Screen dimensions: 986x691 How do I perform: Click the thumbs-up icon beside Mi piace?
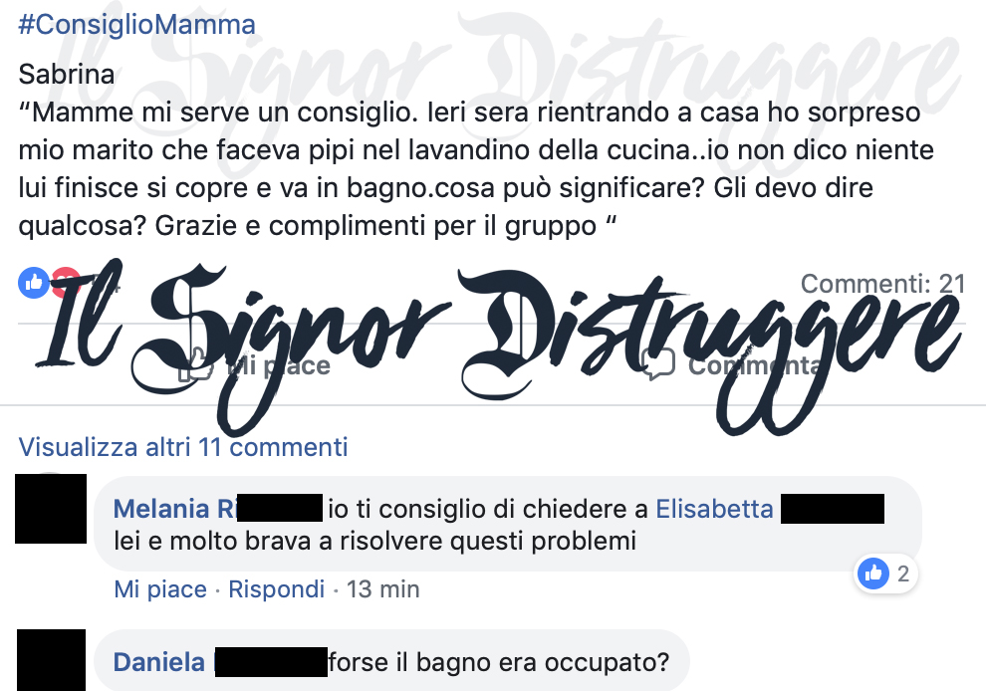tap(195, 364)
